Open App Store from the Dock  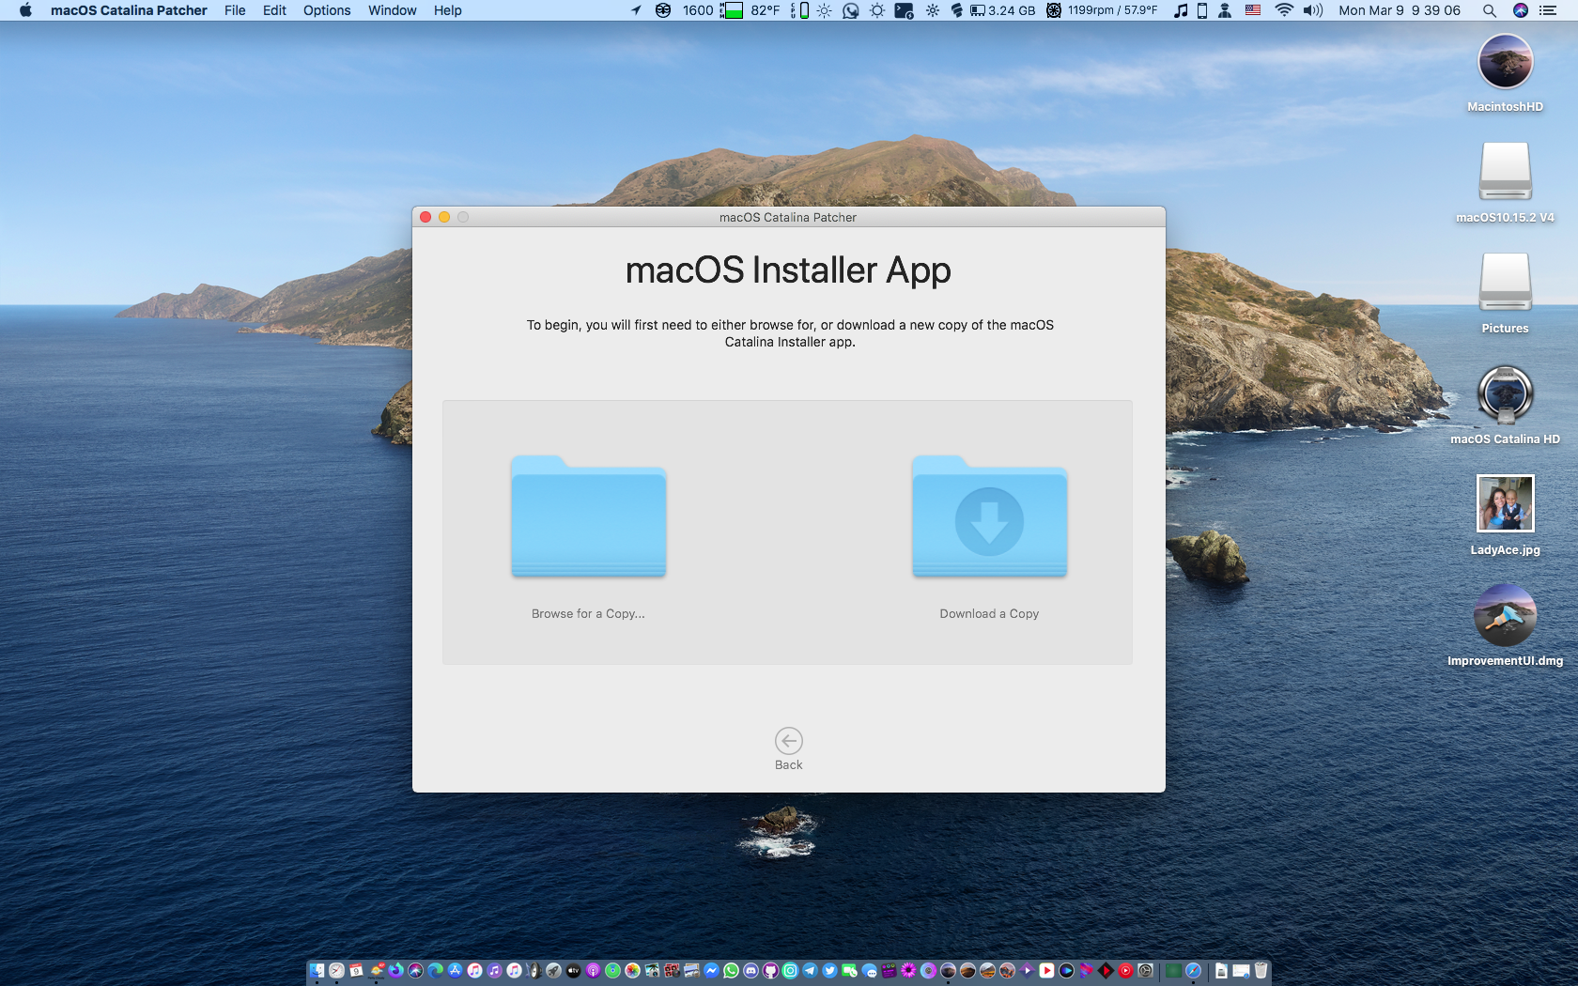455,970
